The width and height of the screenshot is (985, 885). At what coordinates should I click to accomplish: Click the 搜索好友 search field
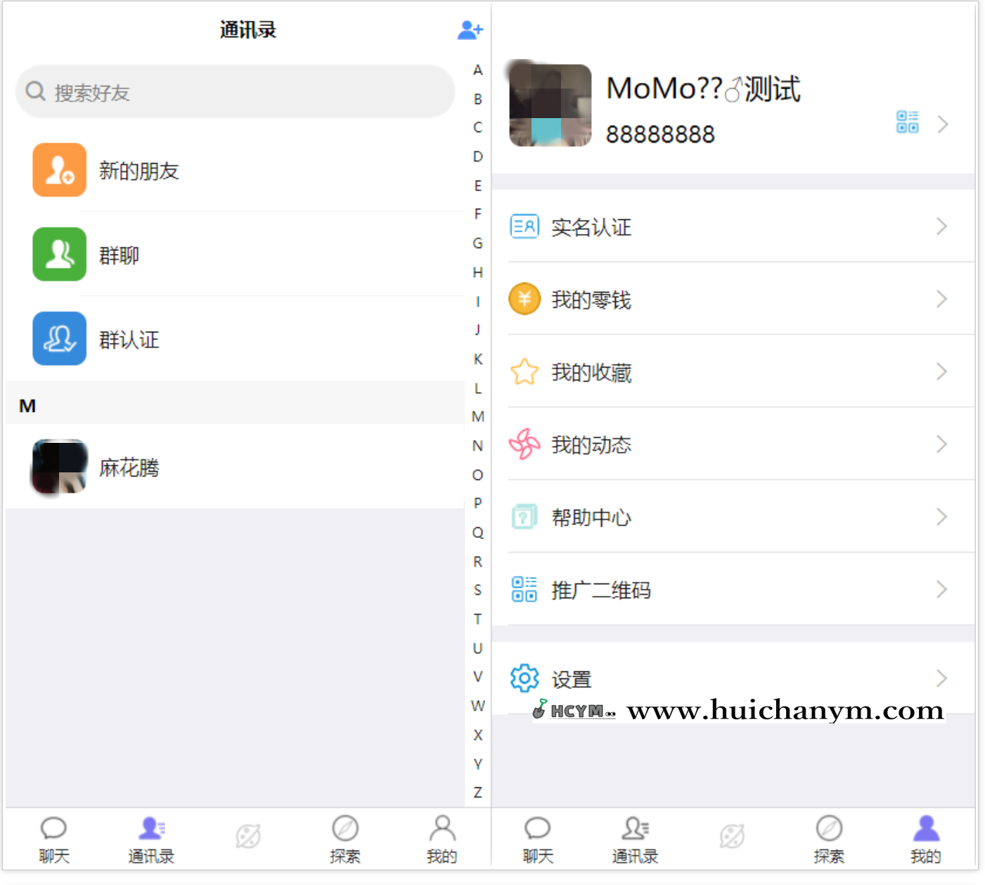[236, 91]
